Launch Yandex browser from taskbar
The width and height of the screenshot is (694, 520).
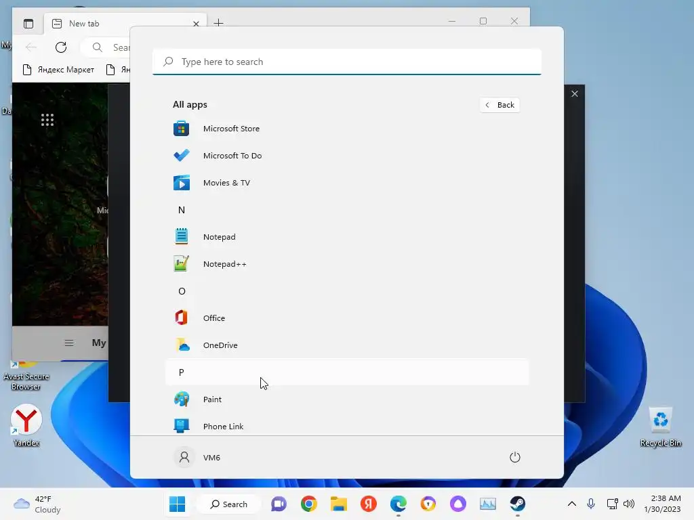click(368, 504)
